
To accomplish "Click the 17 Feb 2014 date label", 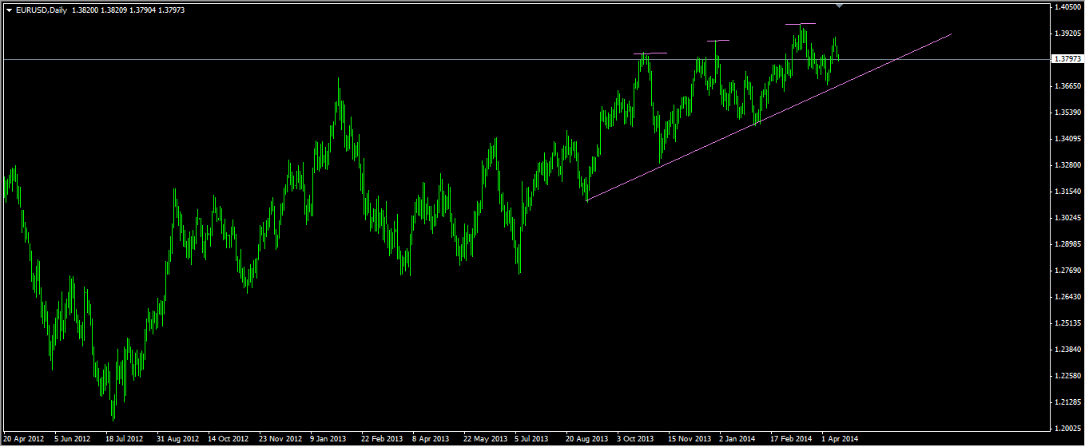I will click(x=790, y=439).
